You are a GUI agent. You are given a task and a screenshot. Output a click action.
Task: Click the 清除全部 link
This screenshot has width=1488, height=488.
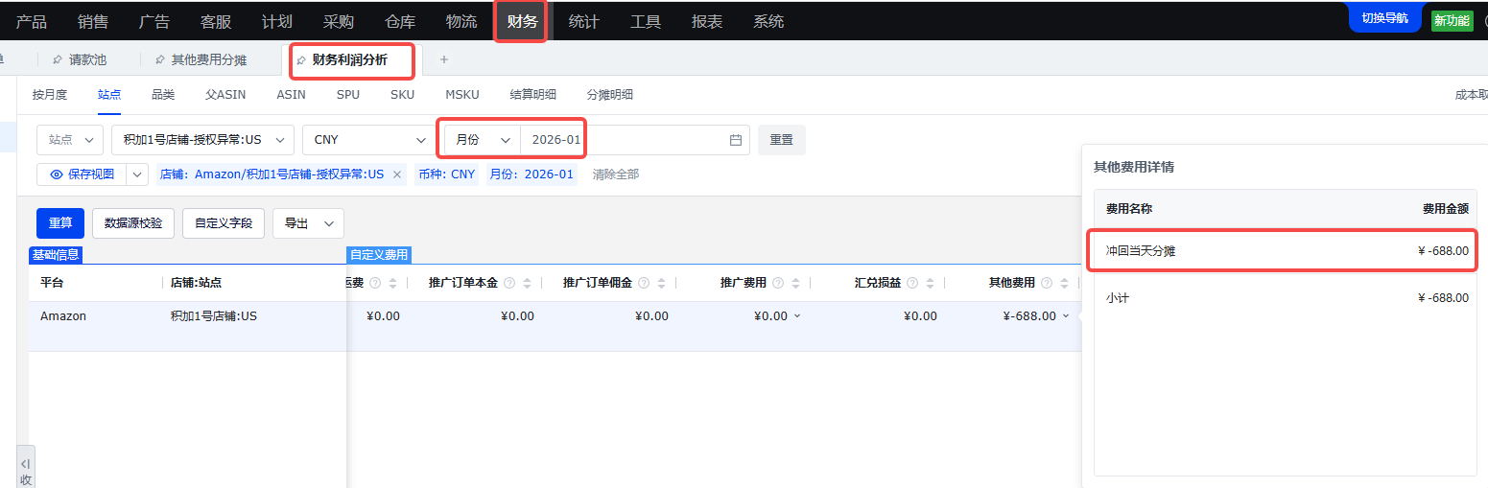(616, 174)
